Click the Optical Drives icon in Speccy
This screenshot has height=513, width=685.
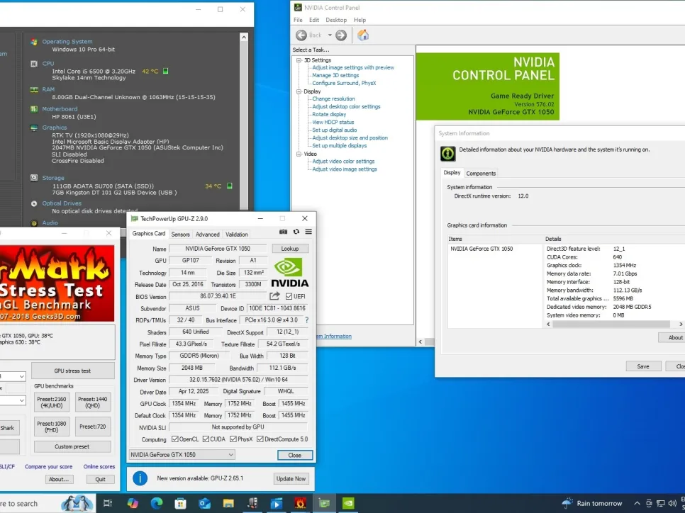34,203
